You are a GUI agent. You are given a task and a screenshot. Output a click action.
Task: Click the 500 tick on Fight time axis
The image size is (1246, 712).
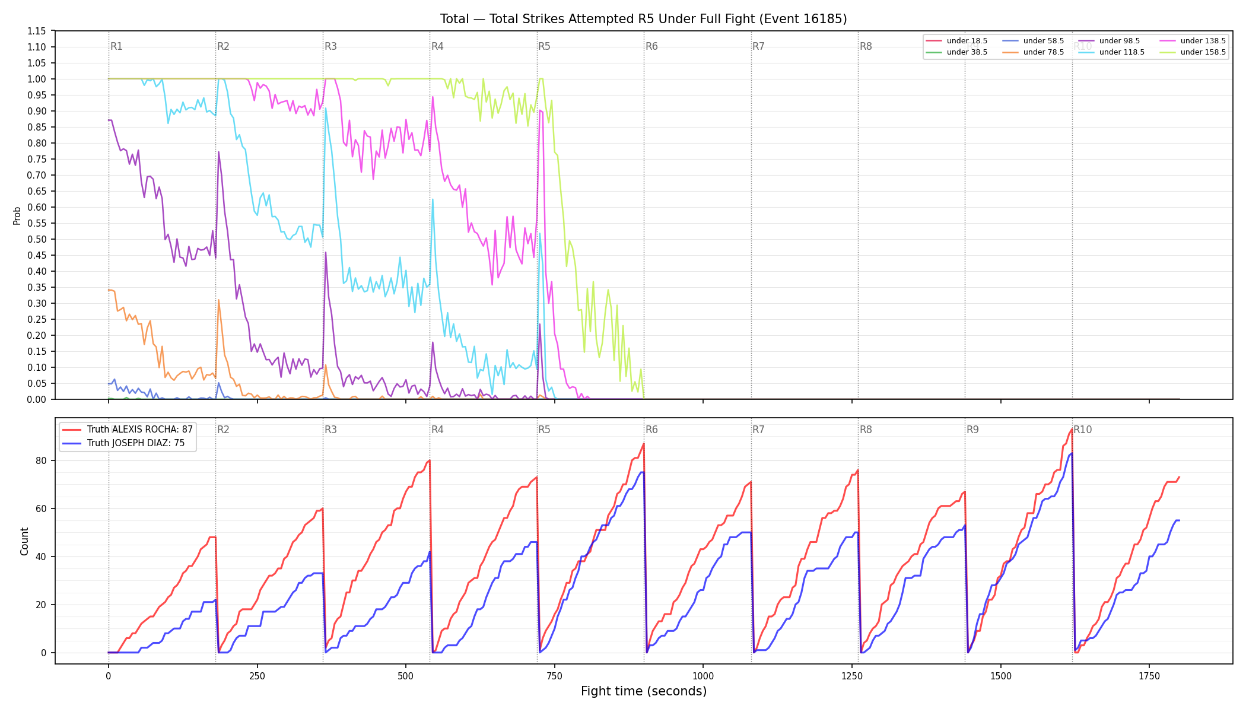pyautogui.click(x=406, y=676)
